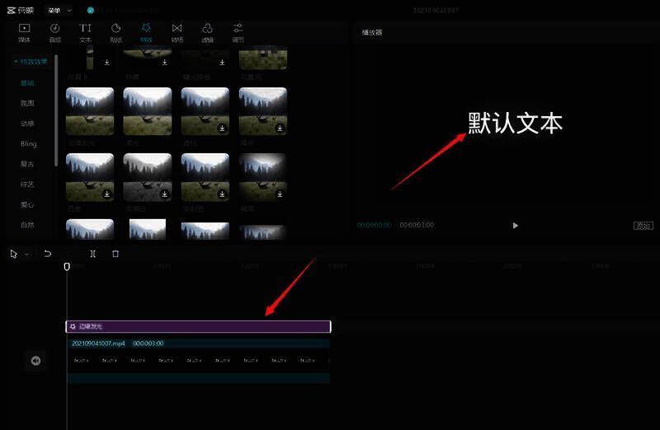
Task: Open the 音频 audio tab
Action: click(x=54, y=33)
